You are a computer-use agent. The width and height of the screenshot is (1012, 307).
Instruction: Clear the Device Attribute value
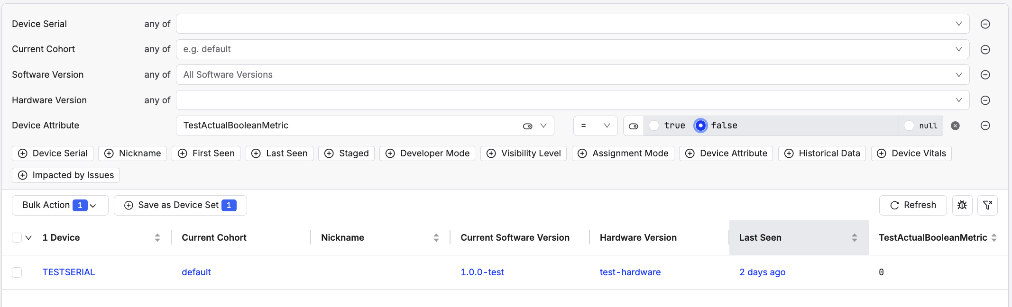tap(955, 126)
